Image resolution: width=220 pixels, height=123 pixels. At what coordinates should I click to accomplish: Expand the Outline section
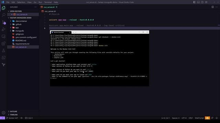click(13, 111)
